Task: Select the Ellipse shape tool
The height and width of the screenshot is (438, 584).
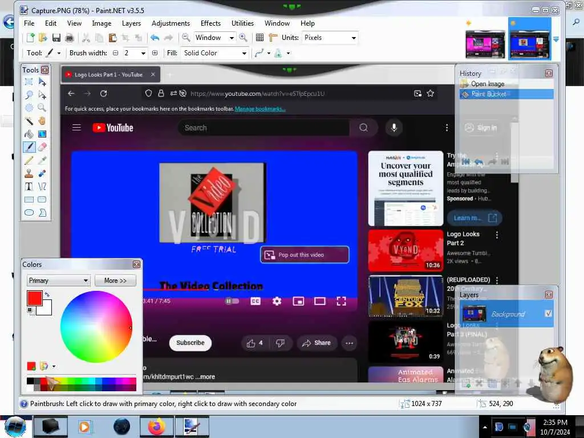Action: click(29, 213)
